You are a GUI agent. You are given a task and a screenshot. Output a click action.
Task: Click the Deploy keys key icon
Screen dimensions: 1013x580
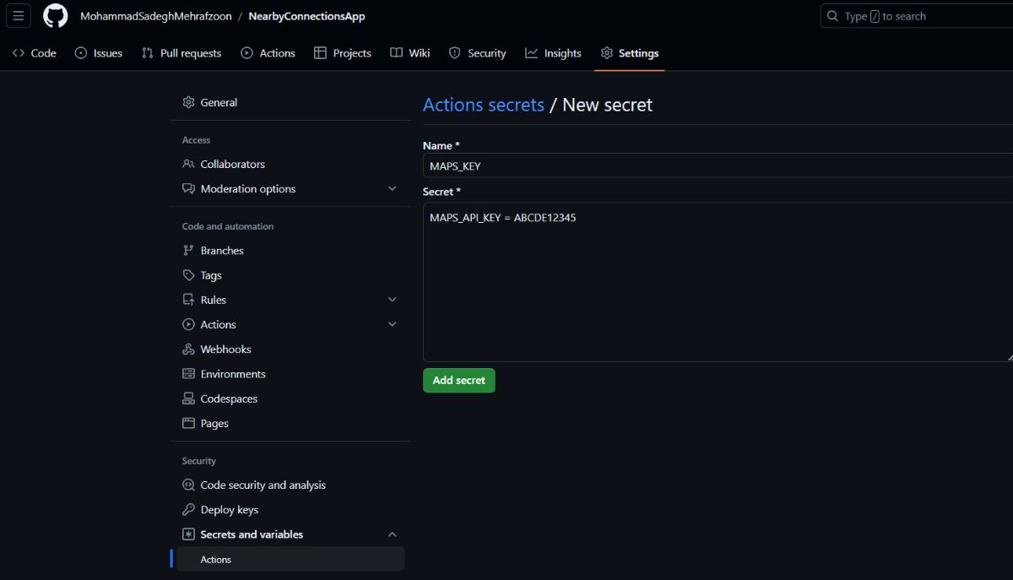tap(188, 510)
